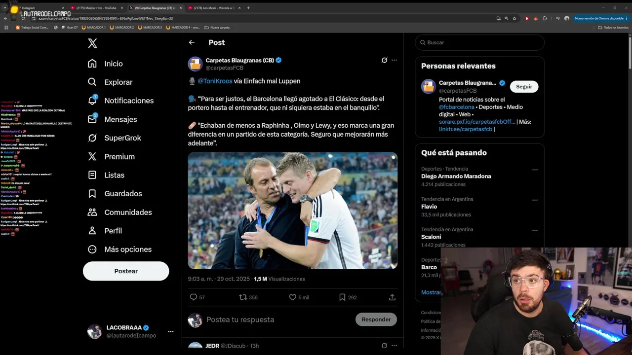Click the back arrow next to Post
This screenshot has height=355, width=632.
(192, 42)
